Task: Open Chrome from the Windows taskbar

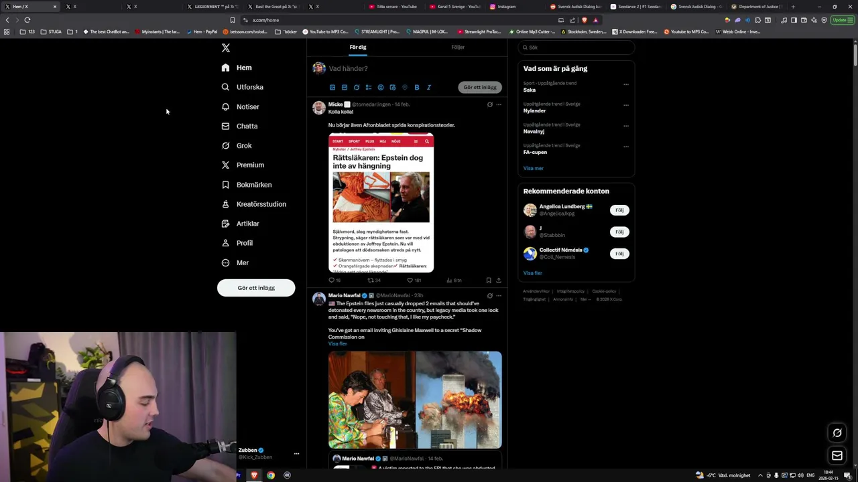Action: (x=271, y=475)
